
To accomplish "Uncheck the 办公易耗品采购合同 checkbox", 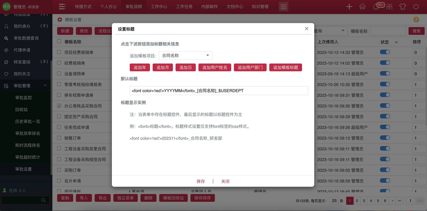I will 59,106.
